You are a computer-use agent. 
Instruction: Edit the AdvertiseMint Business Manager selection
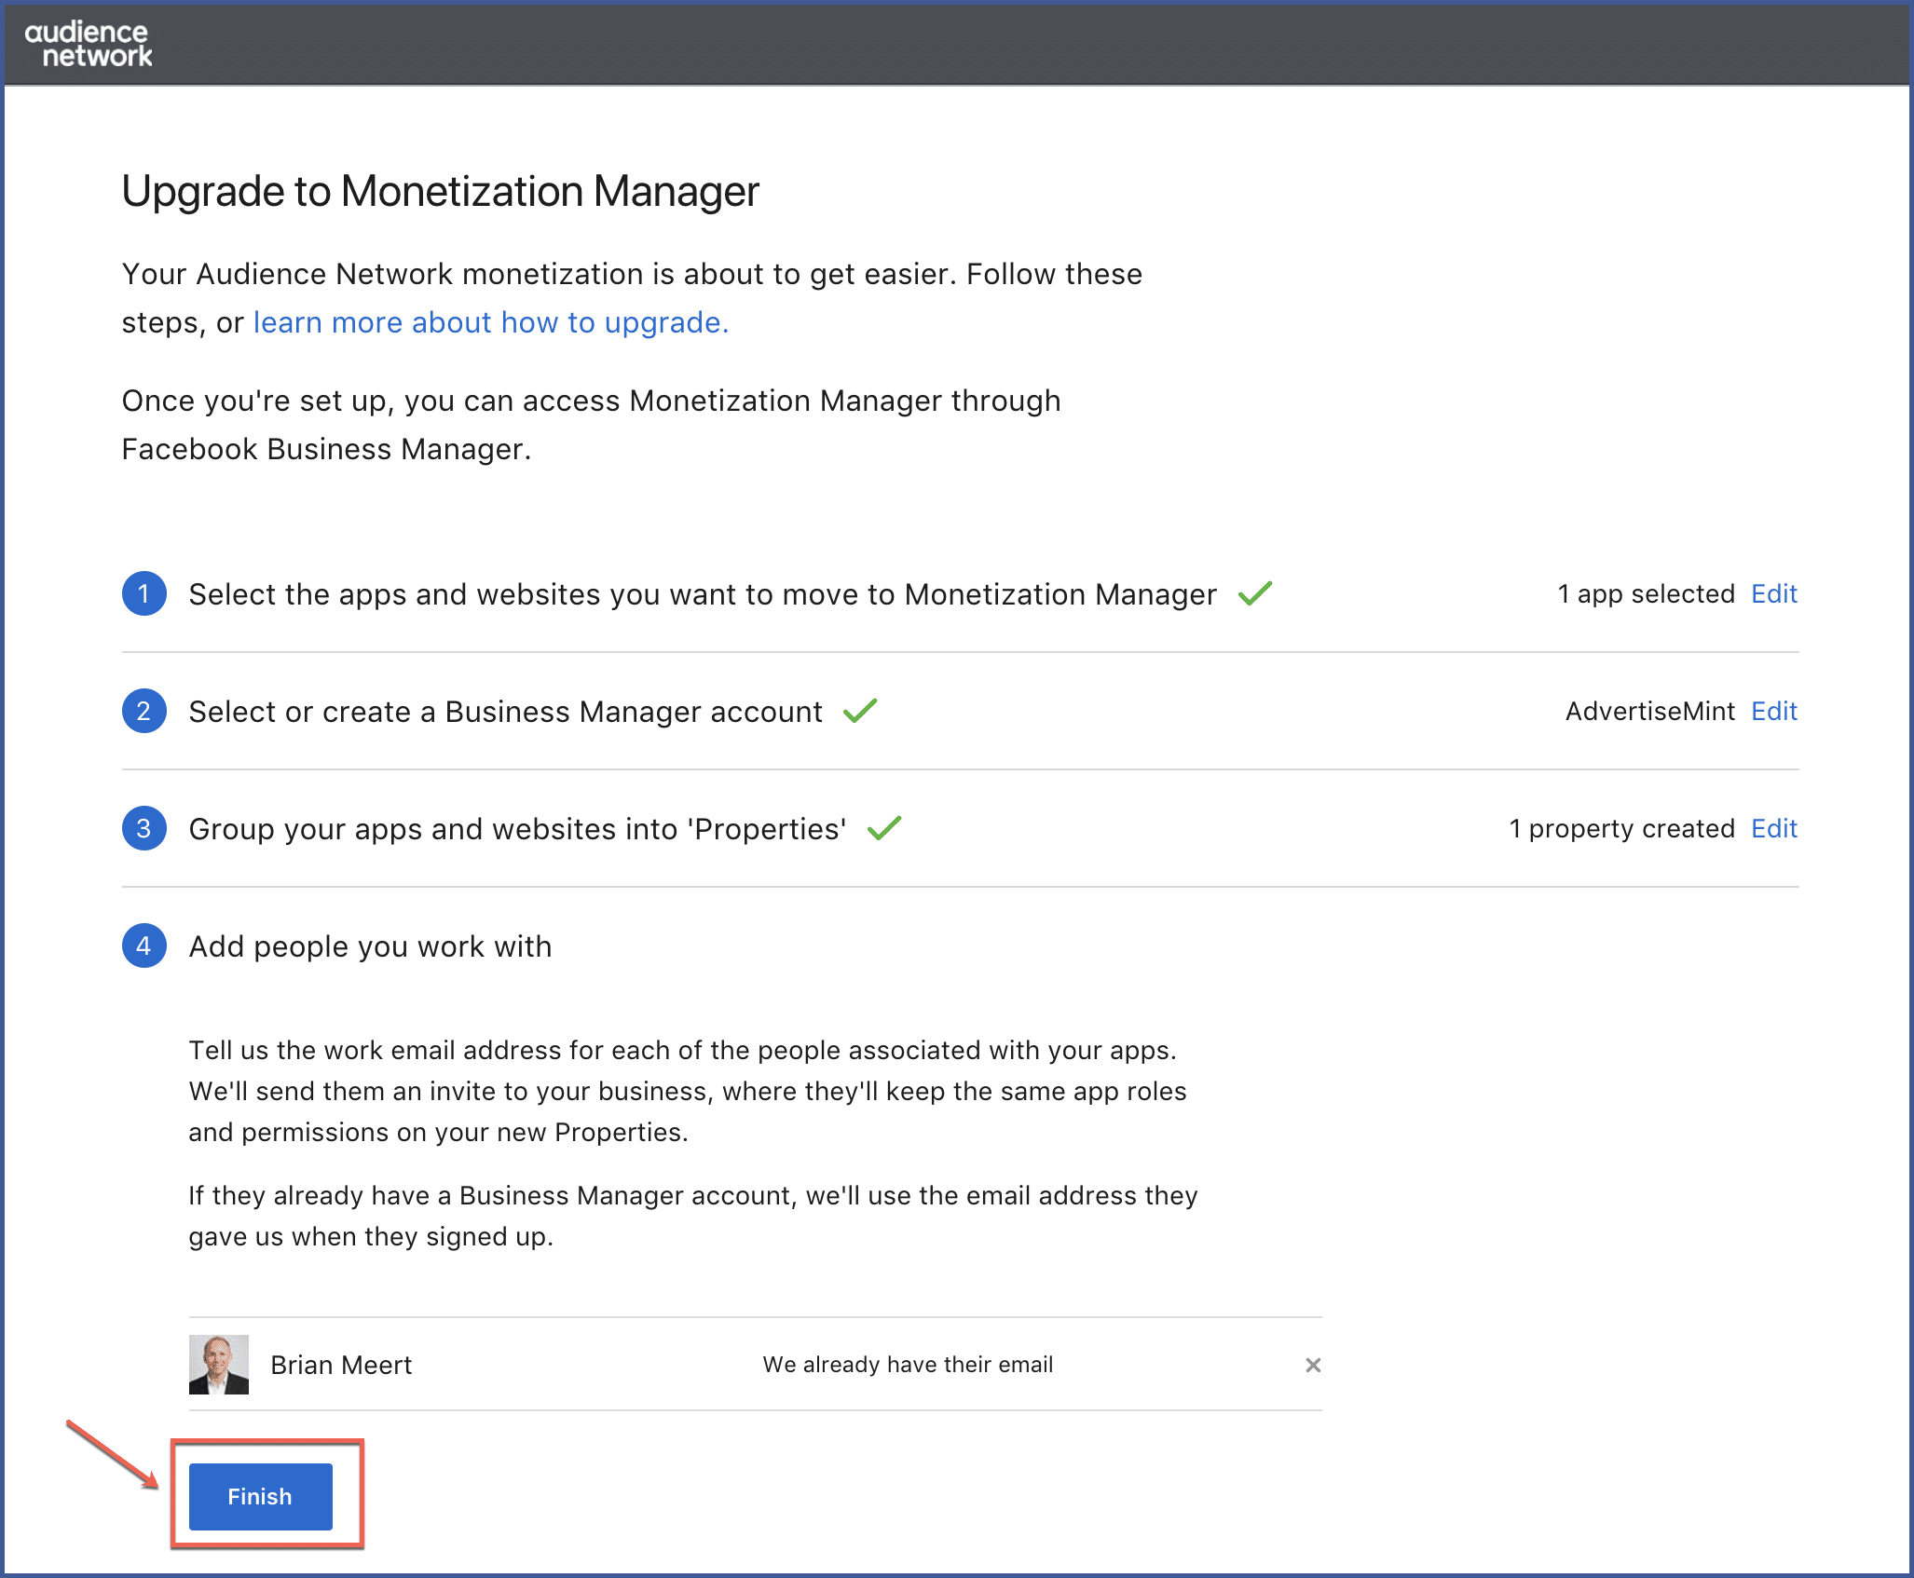point(1774,711)
